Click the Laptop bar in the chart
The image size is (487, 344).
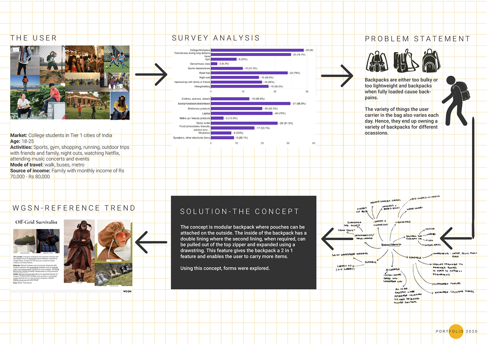click(242, 113)
